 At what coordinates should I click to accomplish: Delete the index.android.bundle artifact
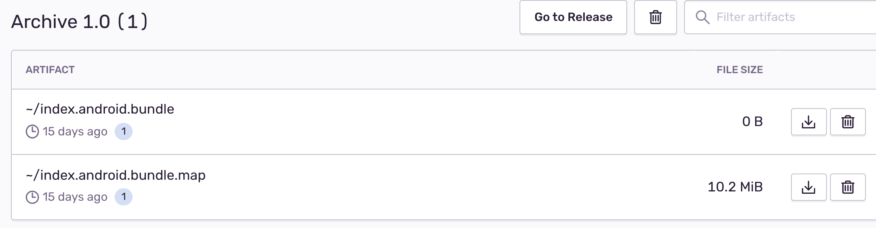(848, 122)
